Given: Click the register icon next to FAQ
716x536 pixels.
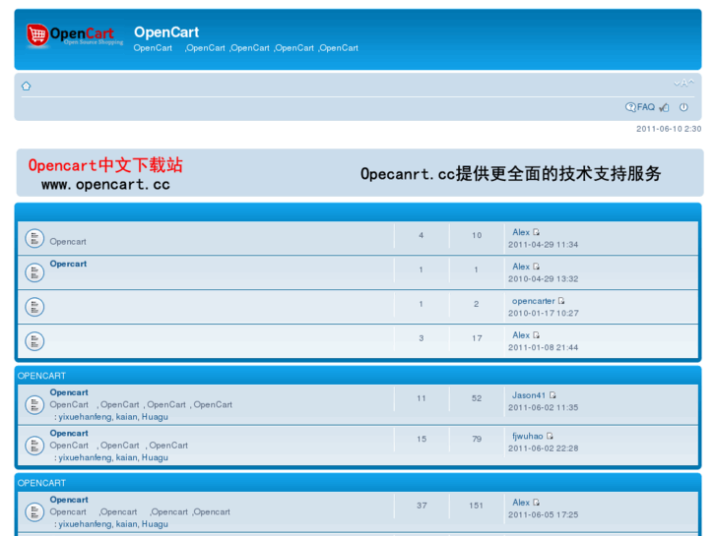Looking at the screenshot, I should [x=665, y=107].
